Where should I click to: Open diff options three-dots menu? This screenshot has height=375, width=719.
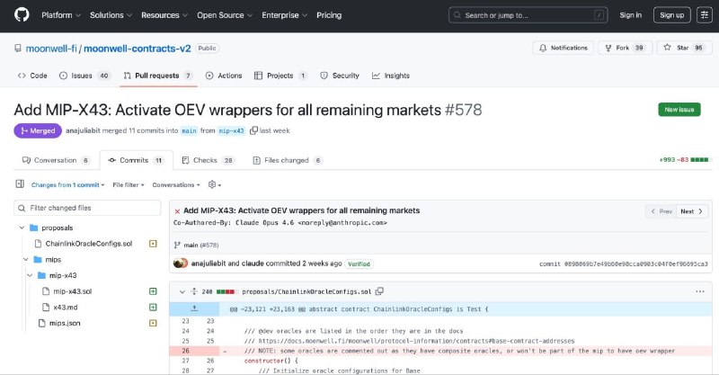699,291
